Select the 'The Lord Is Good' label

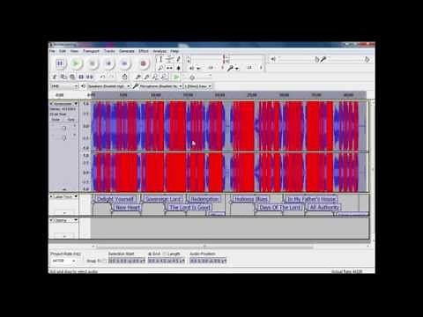coord(190,208)
